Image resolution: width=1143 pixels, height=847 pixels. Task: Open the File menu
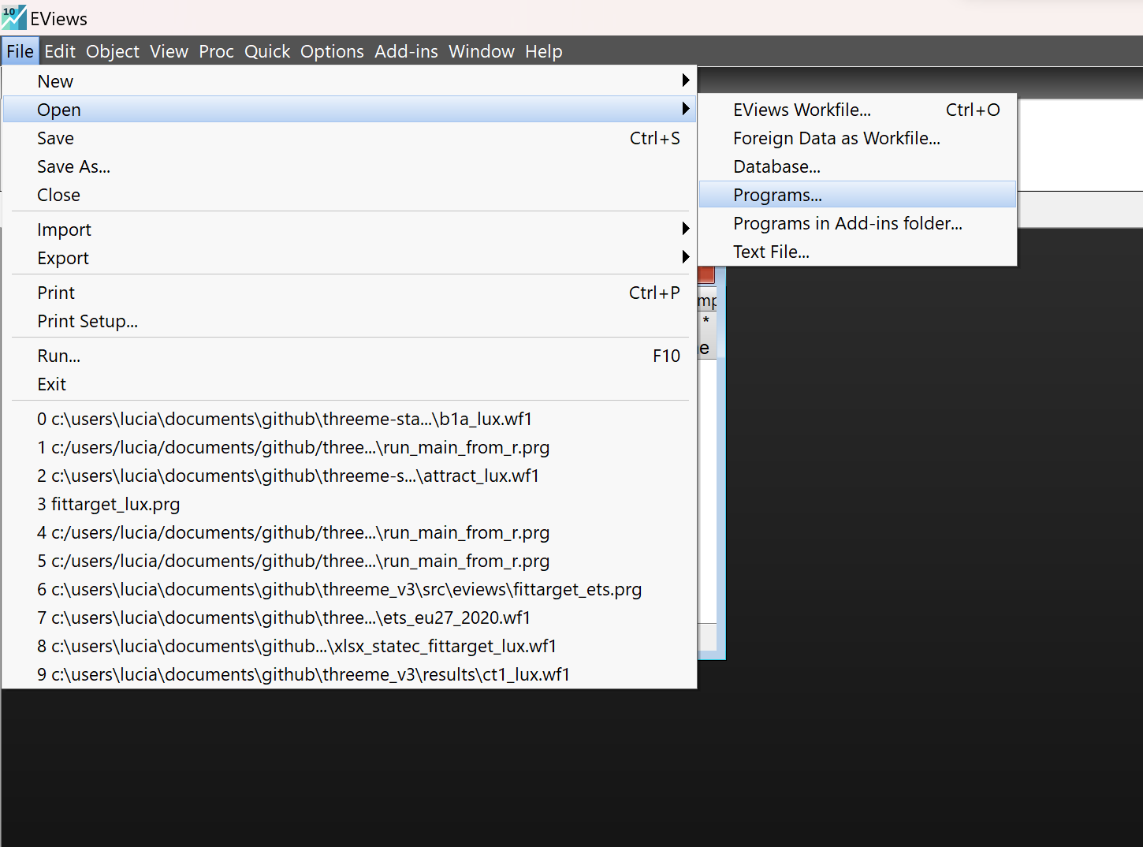pos(20,51)
